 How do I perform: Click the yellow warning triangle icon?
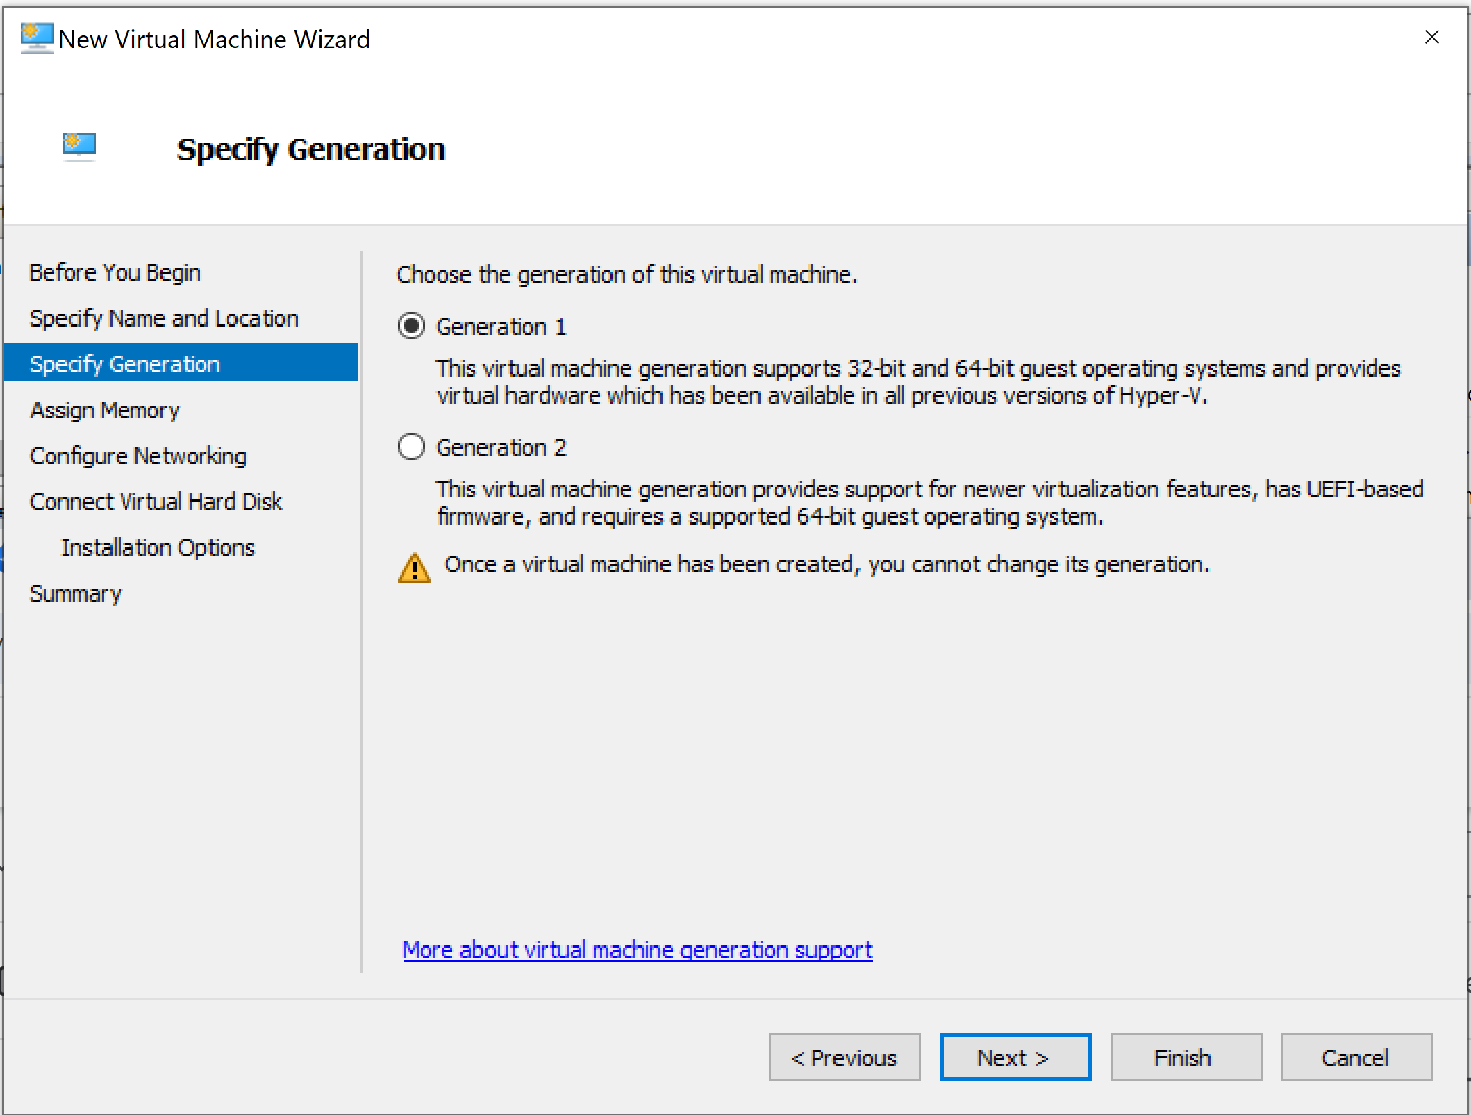[415, 568]
